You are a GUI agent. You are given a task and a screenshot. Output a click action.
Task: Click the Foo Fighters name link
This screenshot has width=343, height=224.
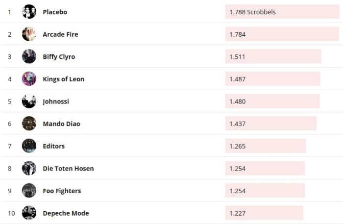point(62,191)
